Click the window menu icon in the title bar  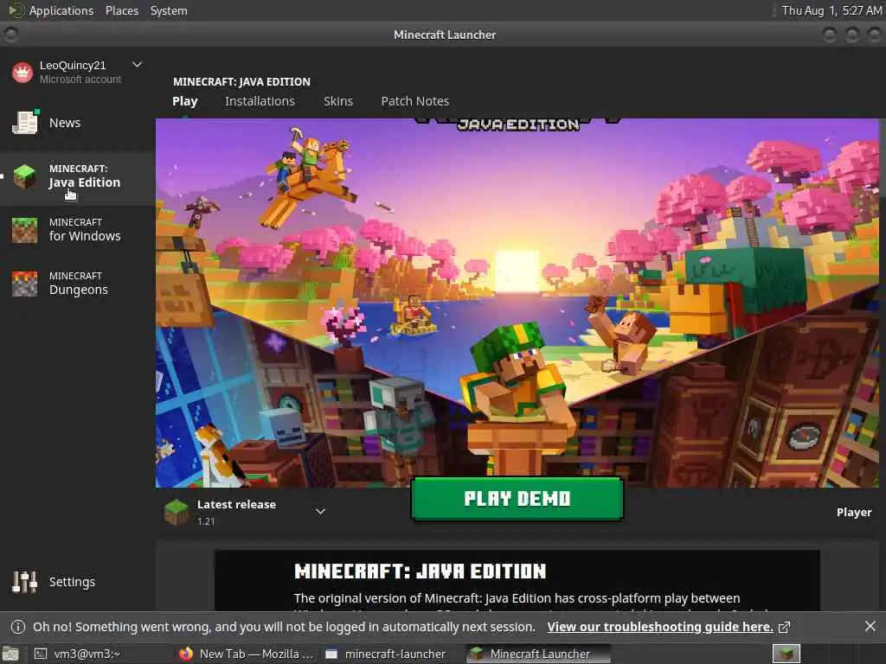tap(10, 35)
